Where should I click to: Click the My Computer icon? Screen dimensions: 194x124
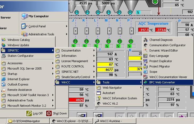point(24,16)
